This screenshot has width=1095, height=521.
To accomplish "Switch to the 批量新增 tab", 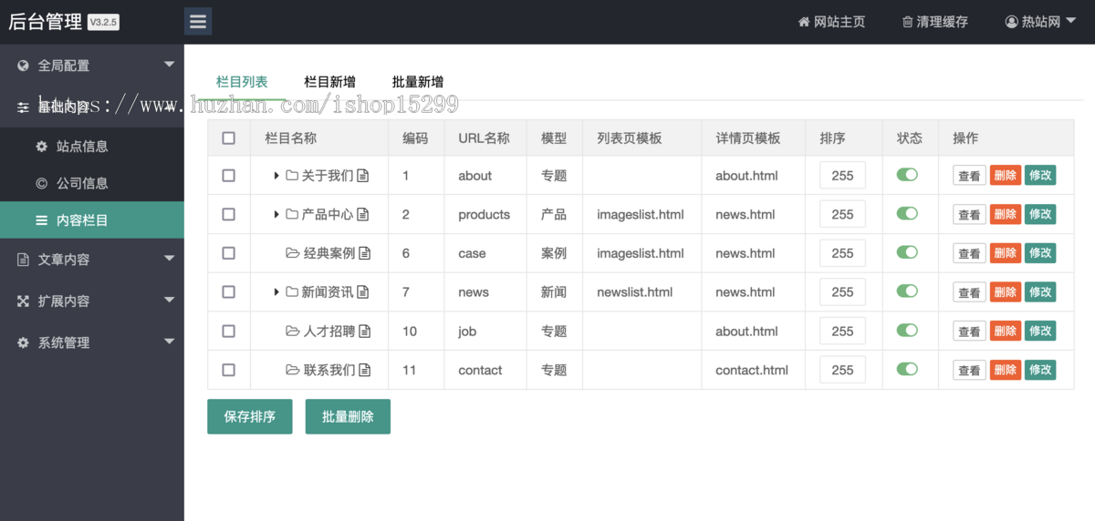I will 418,82.
